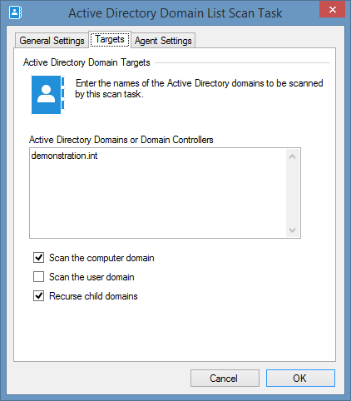Select the Targets tab

point(110,39)
